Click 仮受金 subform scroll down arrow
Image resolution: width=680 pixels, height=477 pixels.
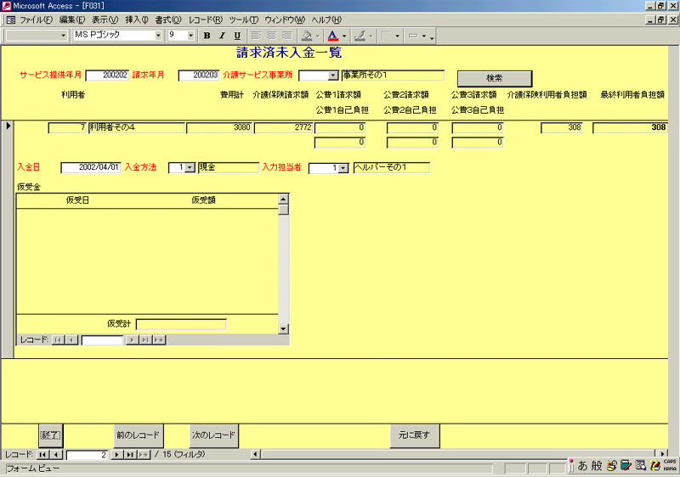(x=283, y=329)
